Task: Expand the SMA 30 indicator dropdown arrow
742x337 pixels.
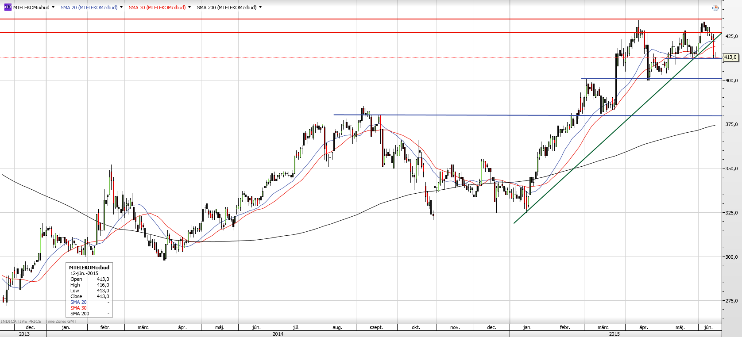Action: [189, 8]
